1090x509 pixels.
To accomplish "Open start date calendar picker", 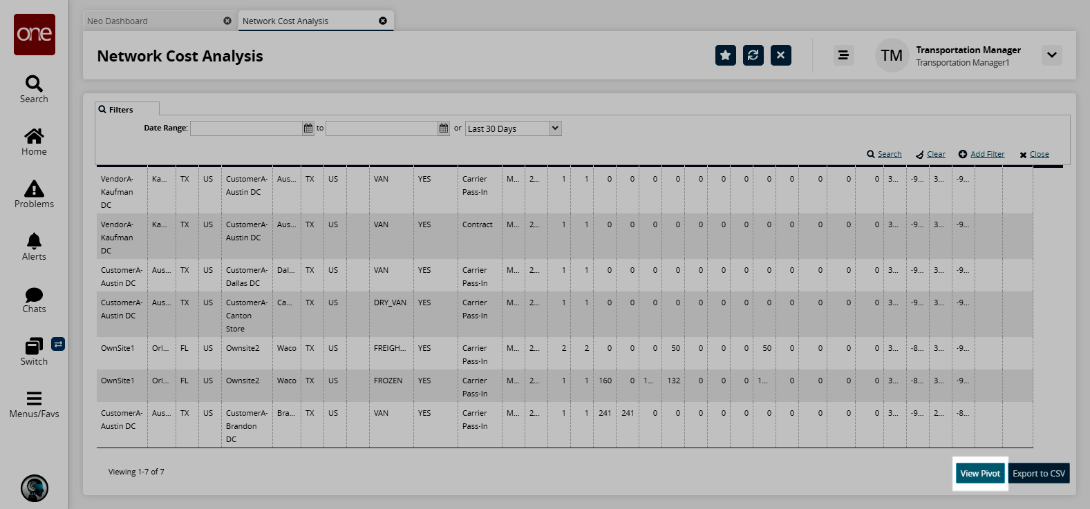I will (308, 128).
